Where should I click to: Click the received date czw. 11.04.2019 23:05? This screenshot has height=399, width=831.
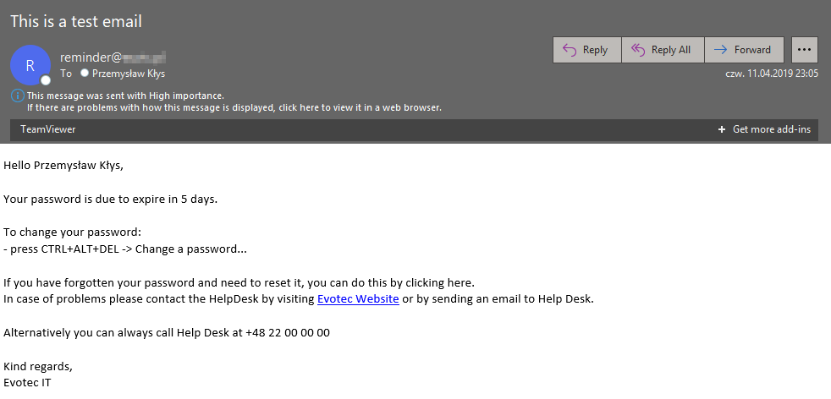[x=772, y=74]
